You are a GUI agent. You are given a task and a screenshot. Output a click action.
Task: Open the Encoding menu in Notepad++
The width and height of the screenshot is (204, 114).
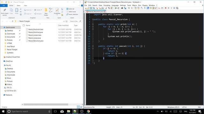[107, 5]
